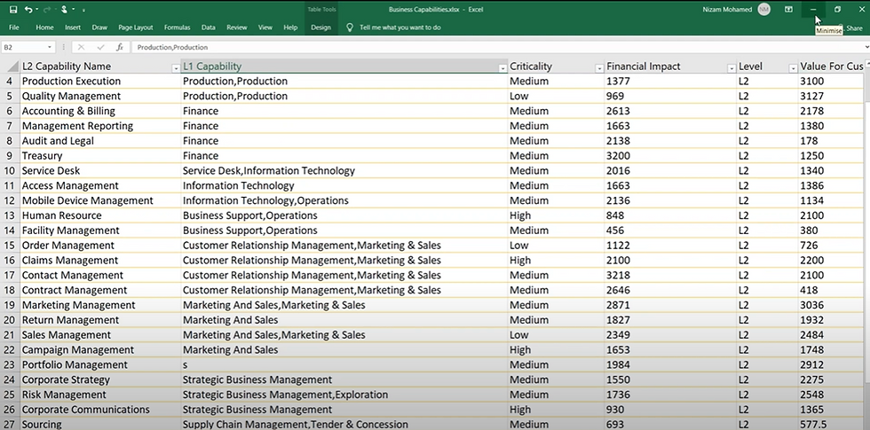The image size is (870, 430).
Task: Open L2 Capability Name filter dropdown
Action: coord(176,68)
